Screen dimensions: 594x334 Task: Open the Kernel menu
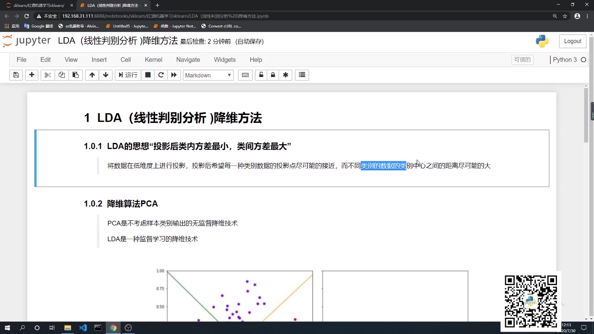click(x=154, y=60)
